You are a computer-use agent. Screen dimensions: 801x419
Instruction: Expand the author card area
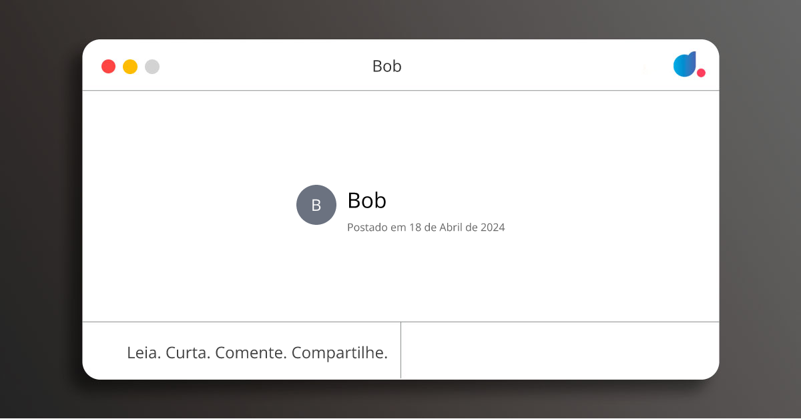(x=400, y=205)
